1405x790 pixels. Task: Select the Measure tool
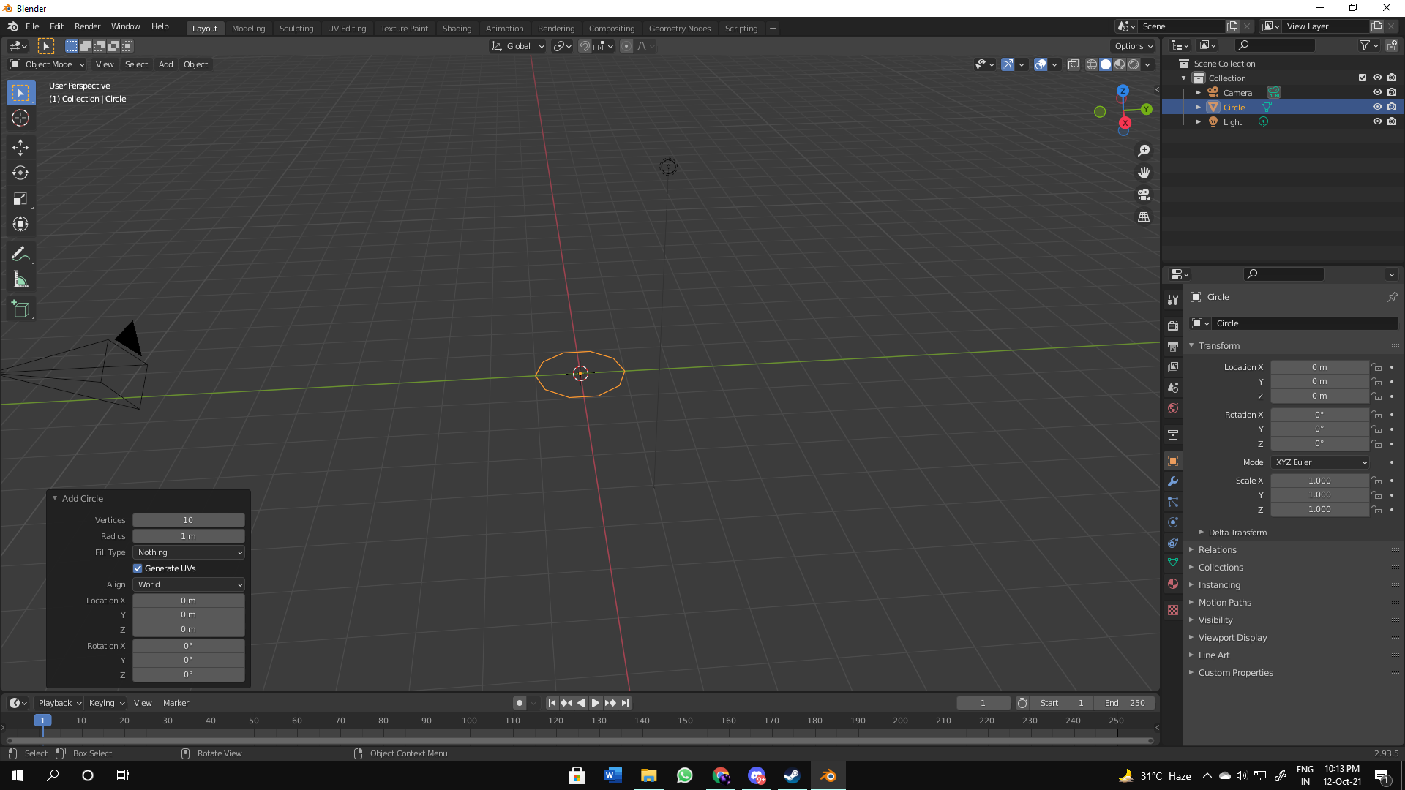tap(20, 280)
